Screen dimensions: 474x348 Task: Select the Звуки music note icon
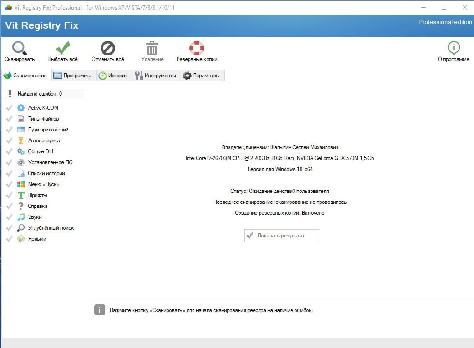point(20,217)
